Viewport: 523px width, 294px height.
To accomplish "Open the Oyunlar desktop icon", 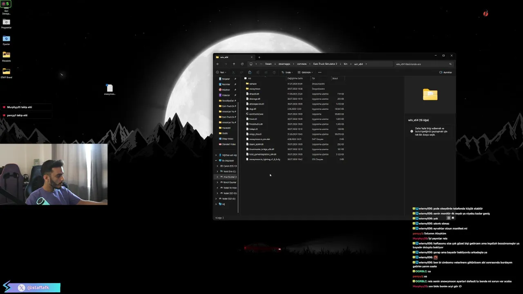I will [x=6, y=40].
